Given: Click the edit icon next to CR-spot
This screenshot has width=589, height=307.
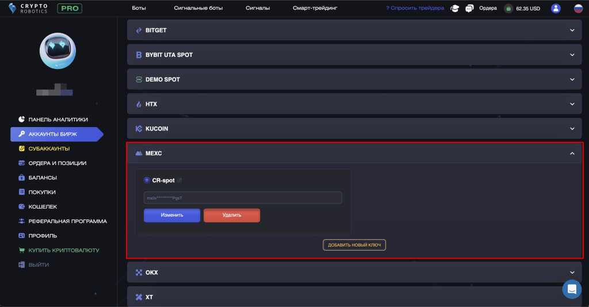Looking at the screenshot, I should tap(179, 181).
